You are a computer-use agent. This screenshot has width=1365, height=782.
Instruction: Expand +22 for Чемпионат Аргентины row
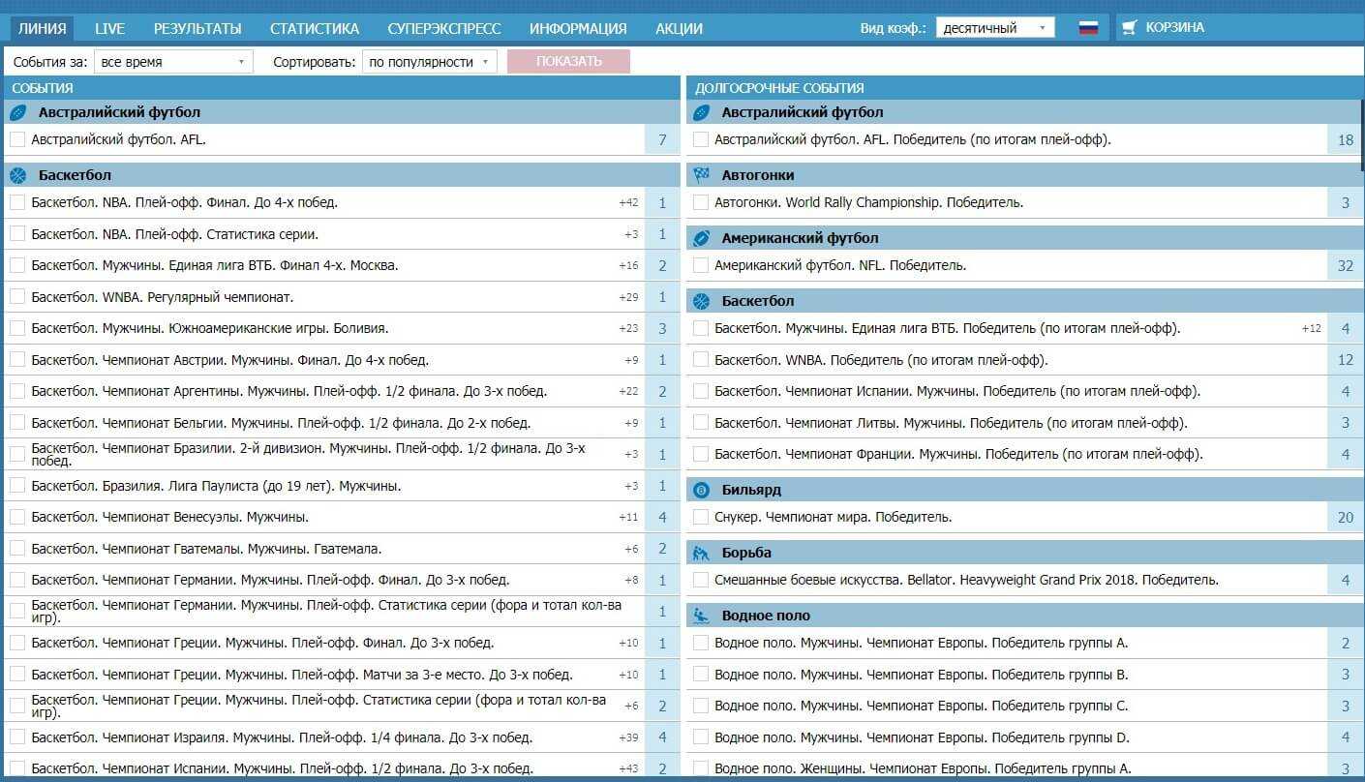point(628,391)
